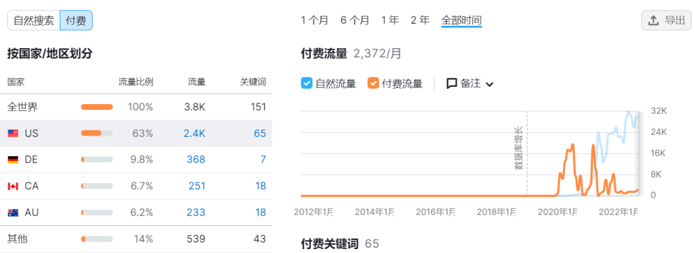This screenshot has height=253, width=694.
Task: Click the 32K axis label
Action: 659,111
